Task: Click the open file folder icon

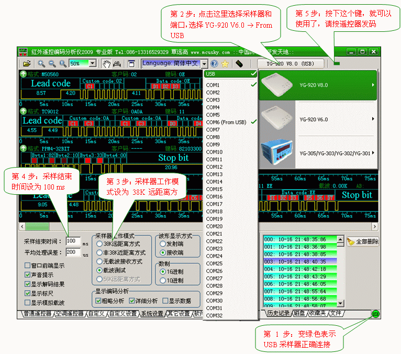Action: pos(26,63)
